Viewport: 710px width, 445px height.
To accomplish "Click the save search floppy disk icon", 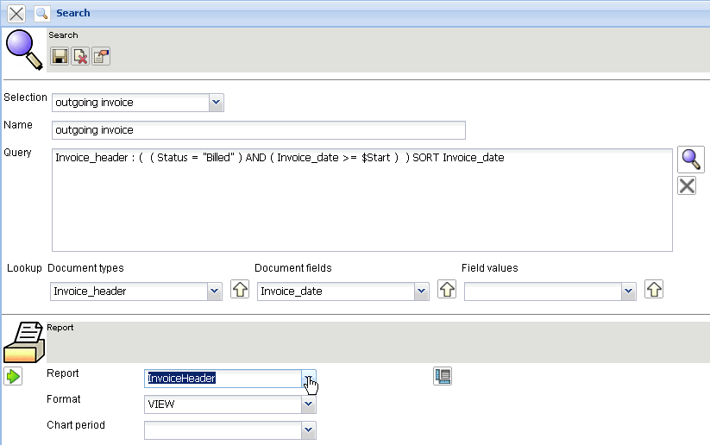I will (x=60, y=57).
